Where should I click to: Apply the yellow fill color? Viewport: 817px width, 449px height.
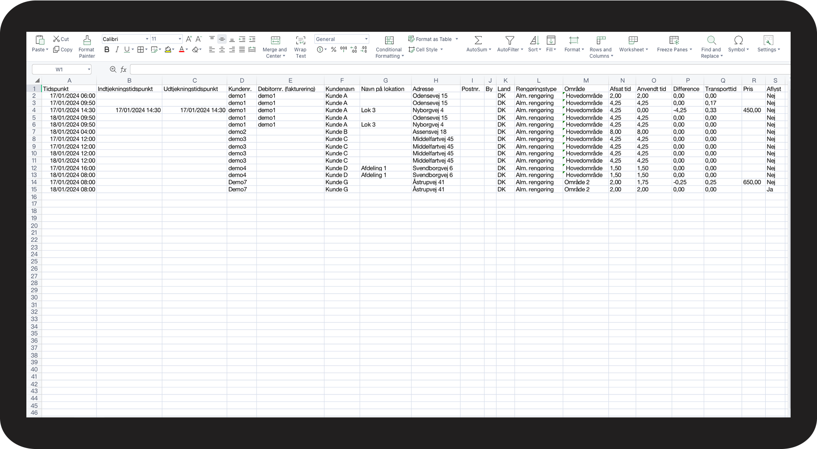point(168,49)
